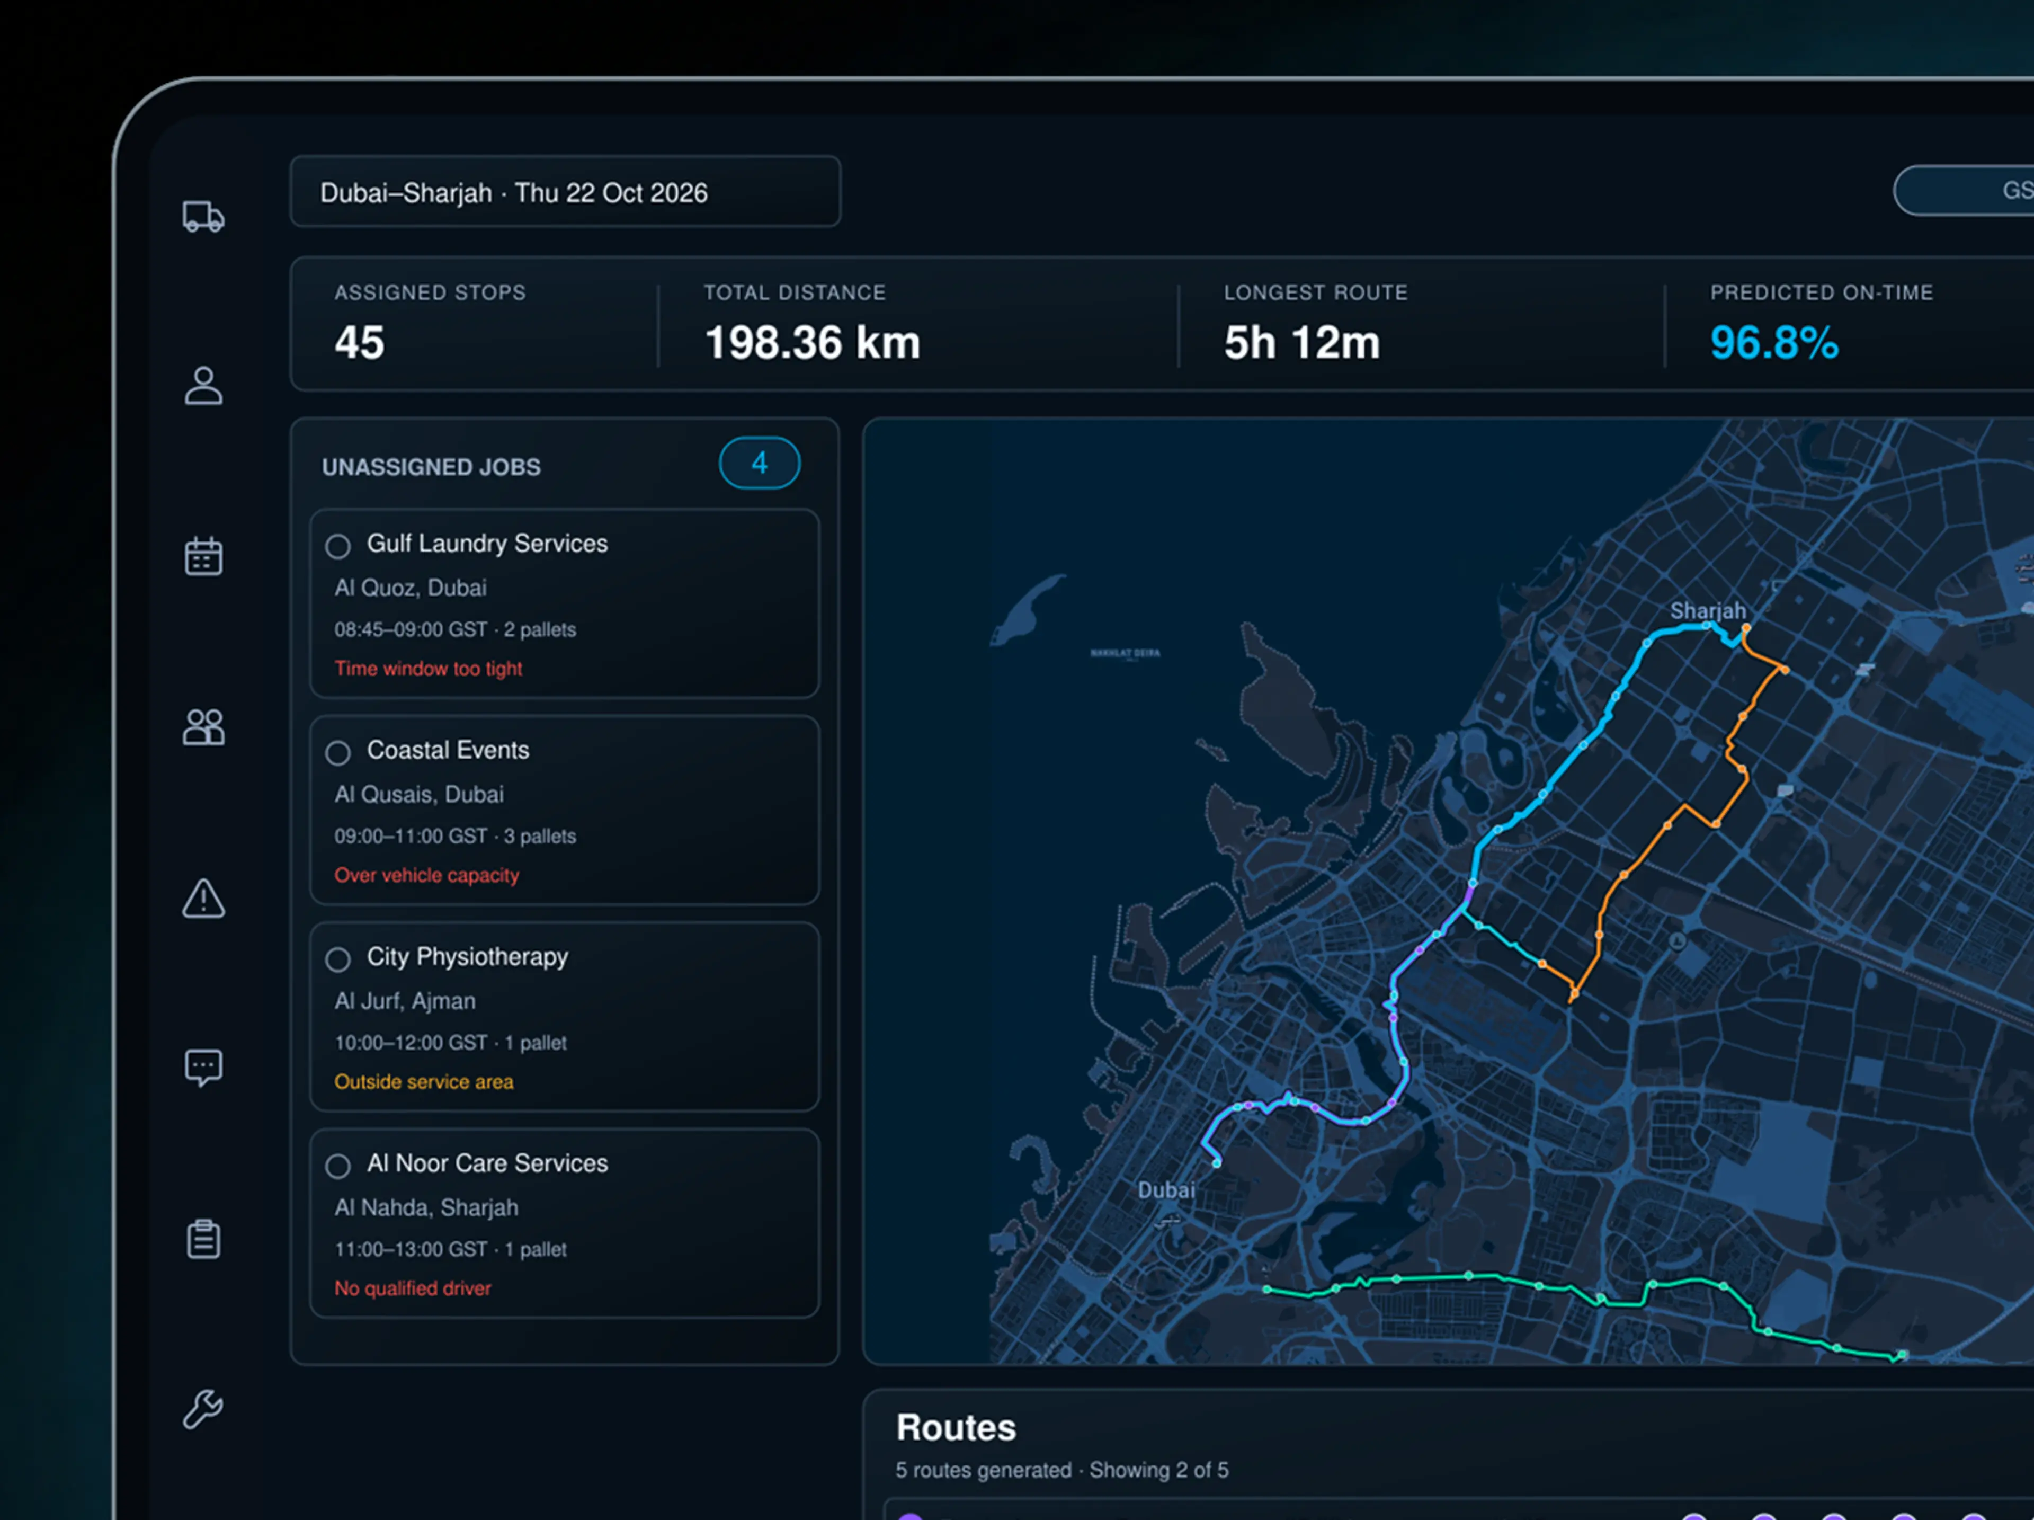Screen dimensions: 2034x1520
Task: Click the Longest Route value 5h 12m
Action: tap(1302, 343)
